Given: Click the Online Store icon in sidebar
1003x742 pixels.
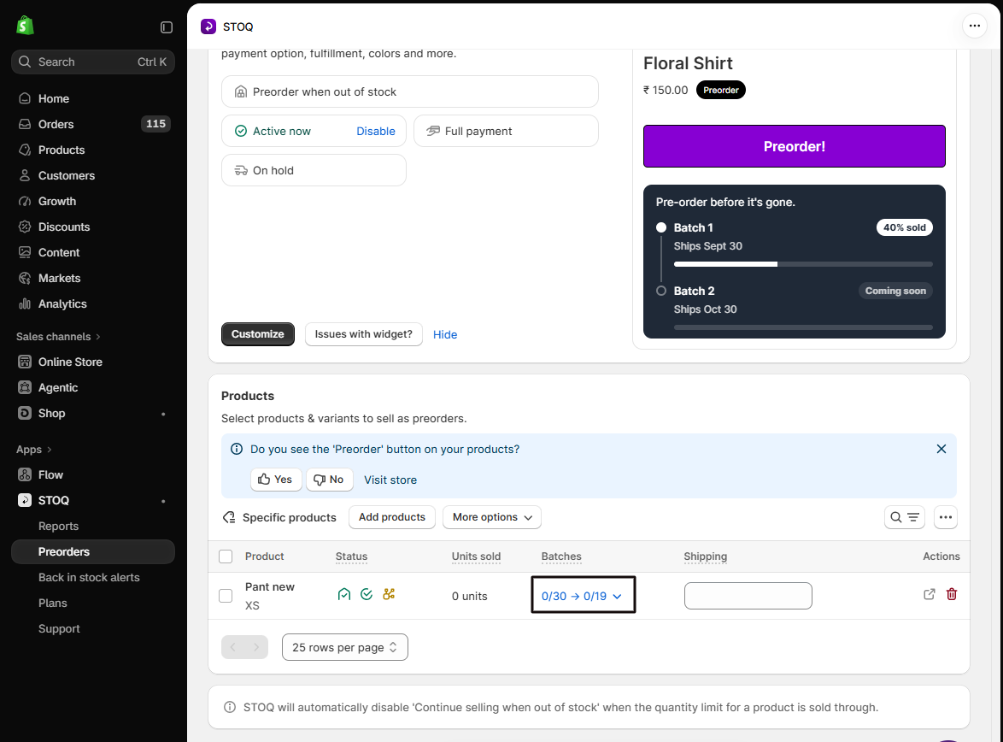Looking at the screenshot, I should click(x=24, y=362).
